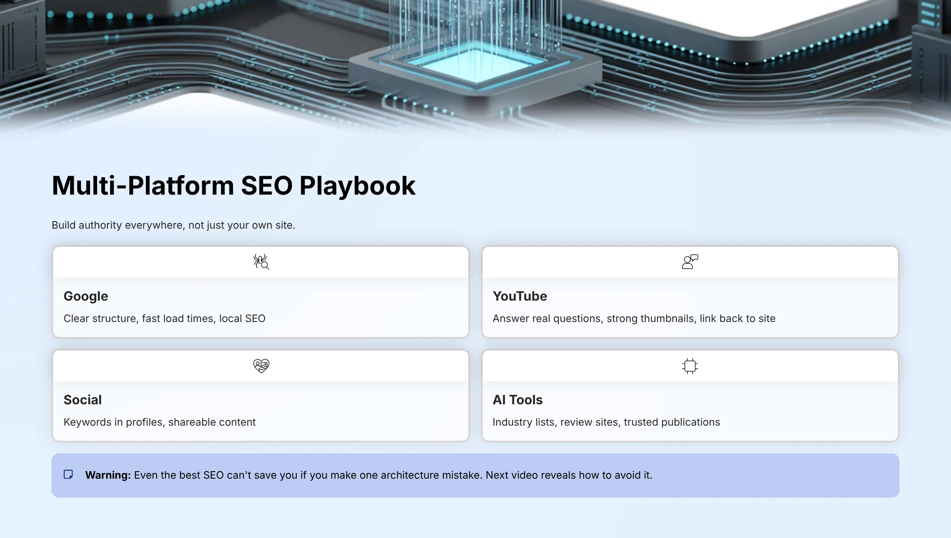Click the AI Tools heading text
This screenshot has width=951, height=538.
pyautogui.click(x=518, y=400)
